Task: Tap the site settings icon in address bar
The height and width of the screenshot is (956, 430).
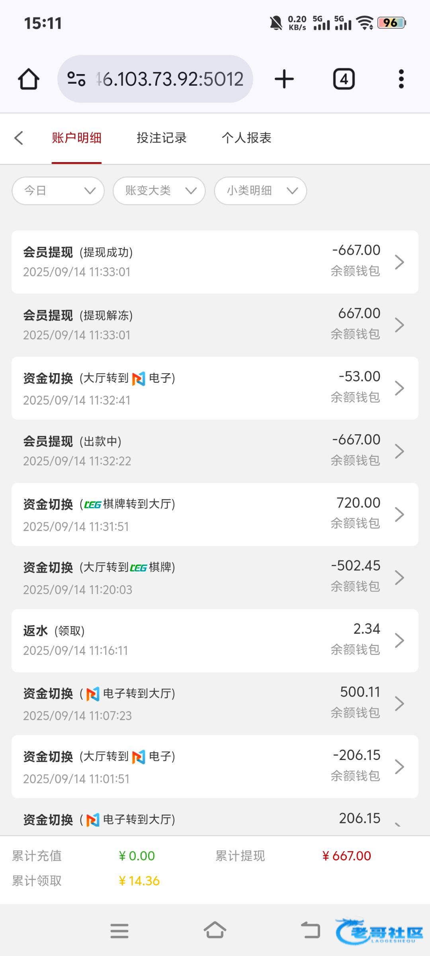Action: click(76, 79)
